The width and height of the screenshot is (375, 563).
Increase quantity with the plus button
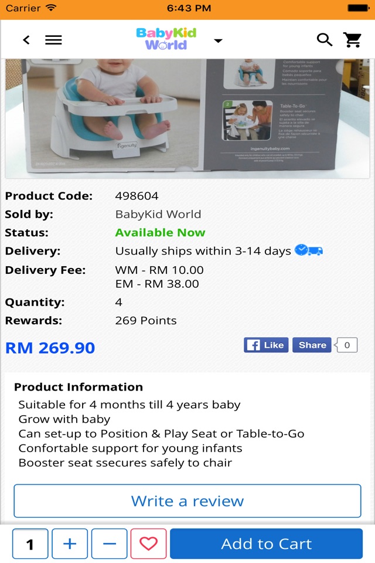point(70,543)
